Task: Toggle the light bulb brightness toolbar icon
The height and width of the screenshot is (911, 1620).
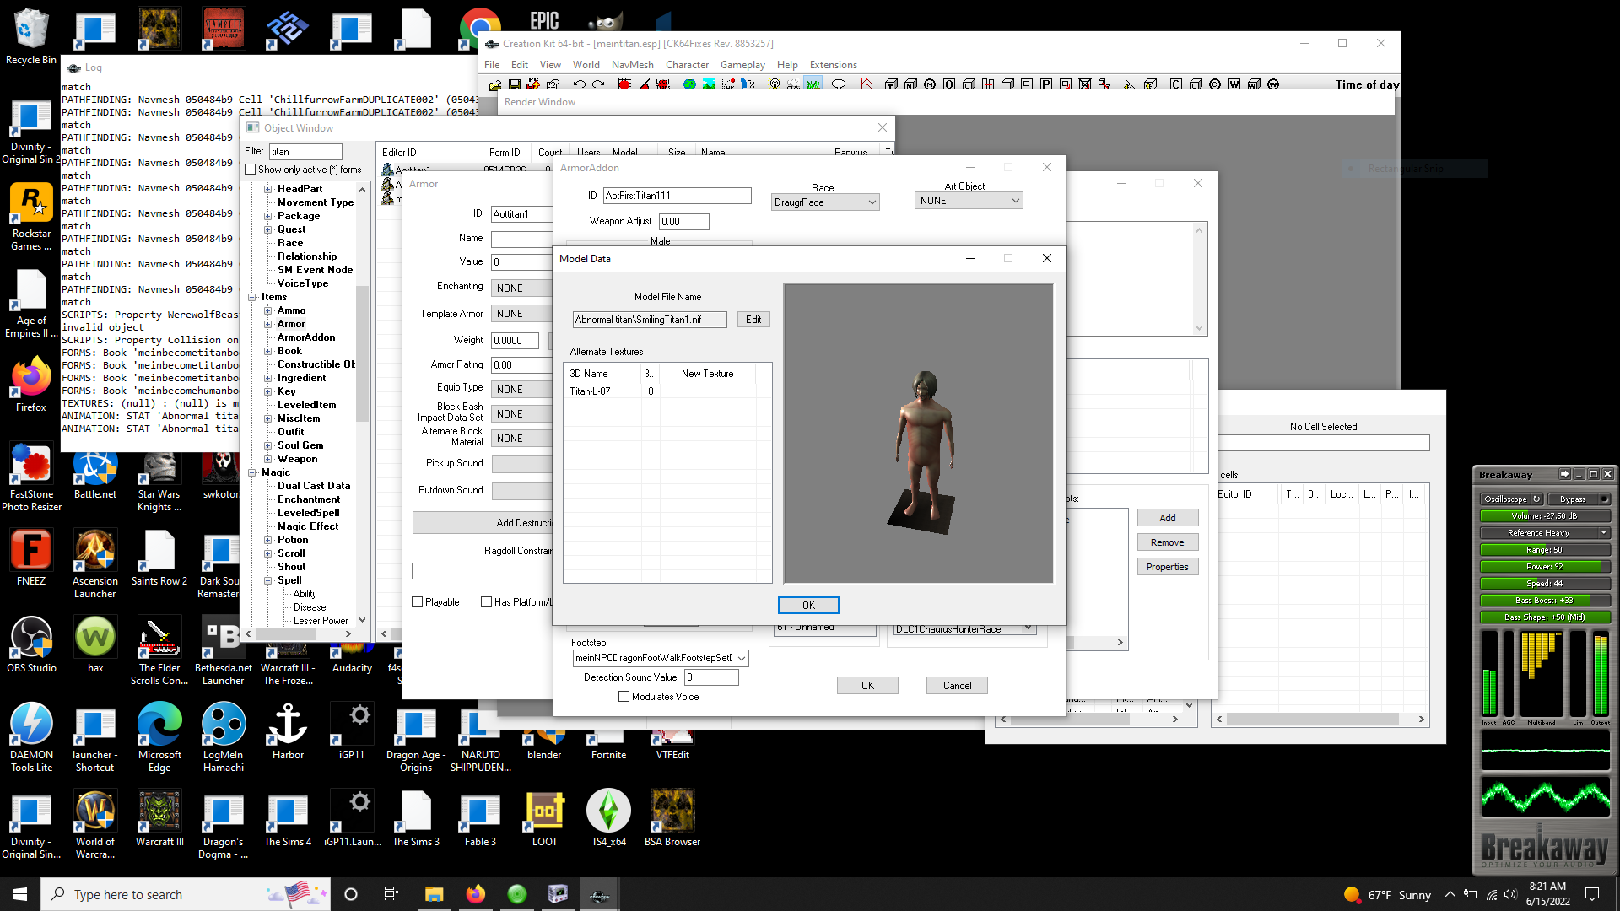Action: (x=775, y=84)
